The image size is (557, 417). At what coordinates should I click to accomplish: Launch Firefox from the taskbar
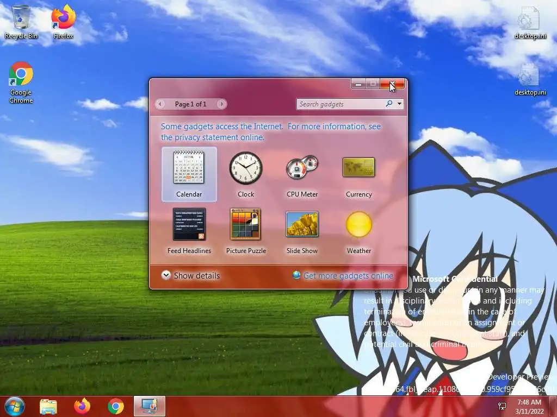[82, 406]
